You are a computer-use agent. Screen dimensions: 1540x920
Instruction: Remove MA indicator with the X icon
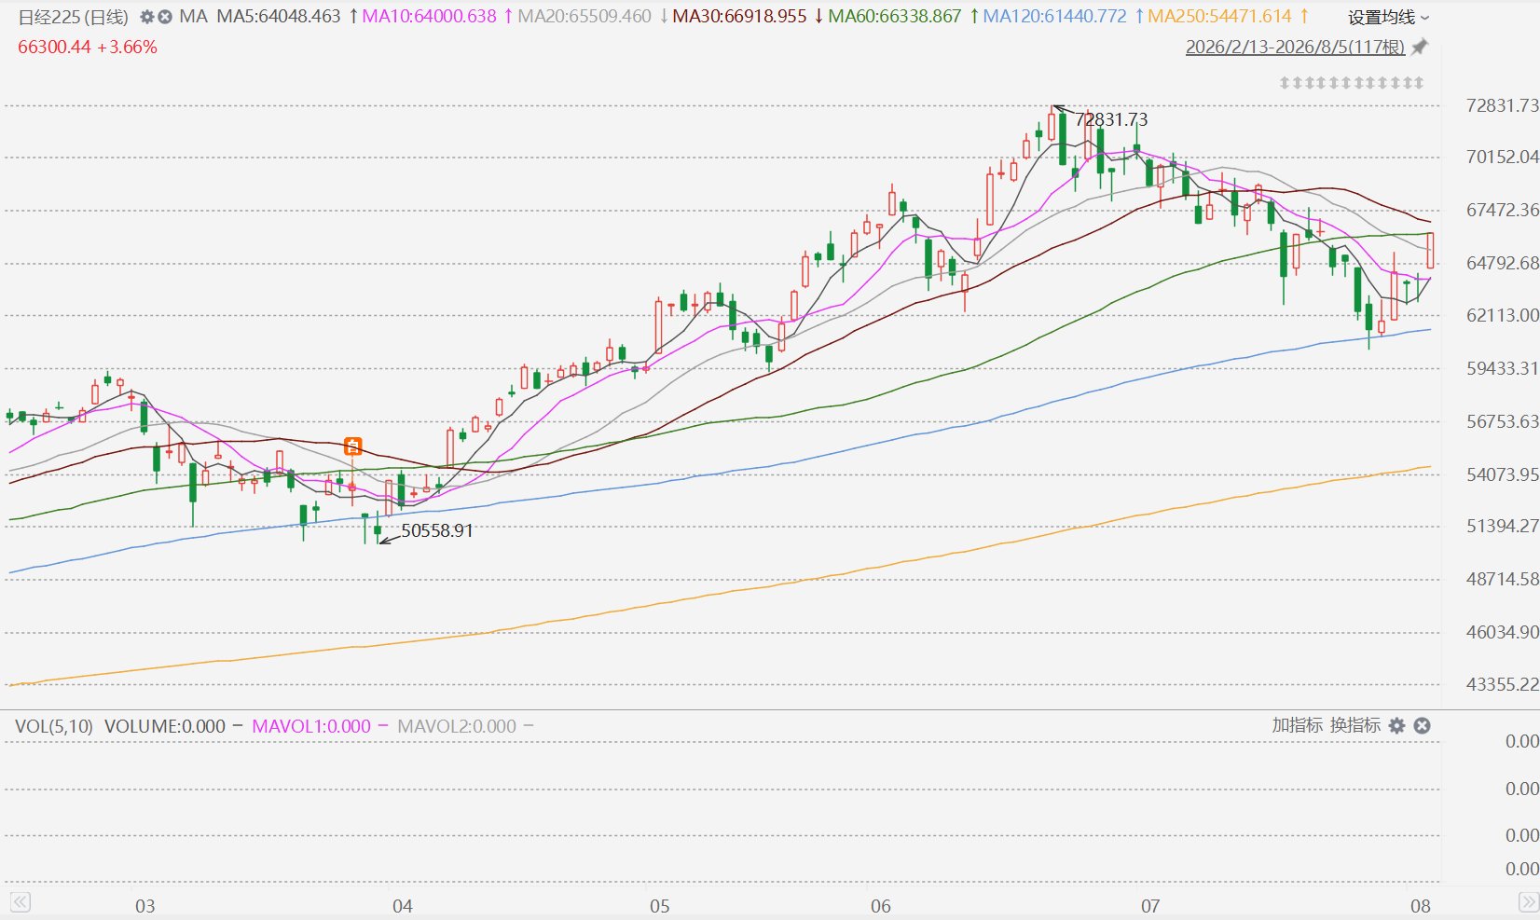click(x=165, y=17)
